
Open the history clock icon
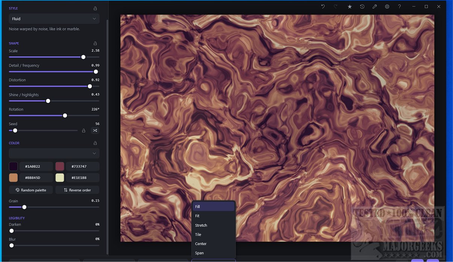[362, 6]
